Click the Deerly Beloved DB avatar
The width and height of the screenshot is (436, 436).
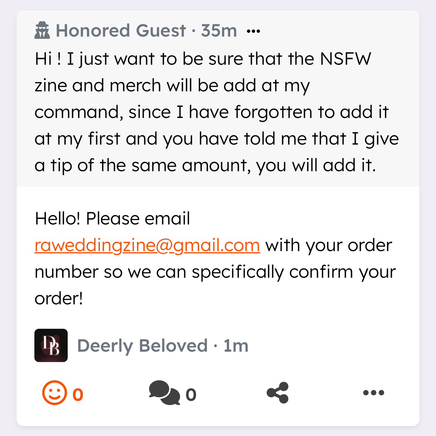click(51, 345)
